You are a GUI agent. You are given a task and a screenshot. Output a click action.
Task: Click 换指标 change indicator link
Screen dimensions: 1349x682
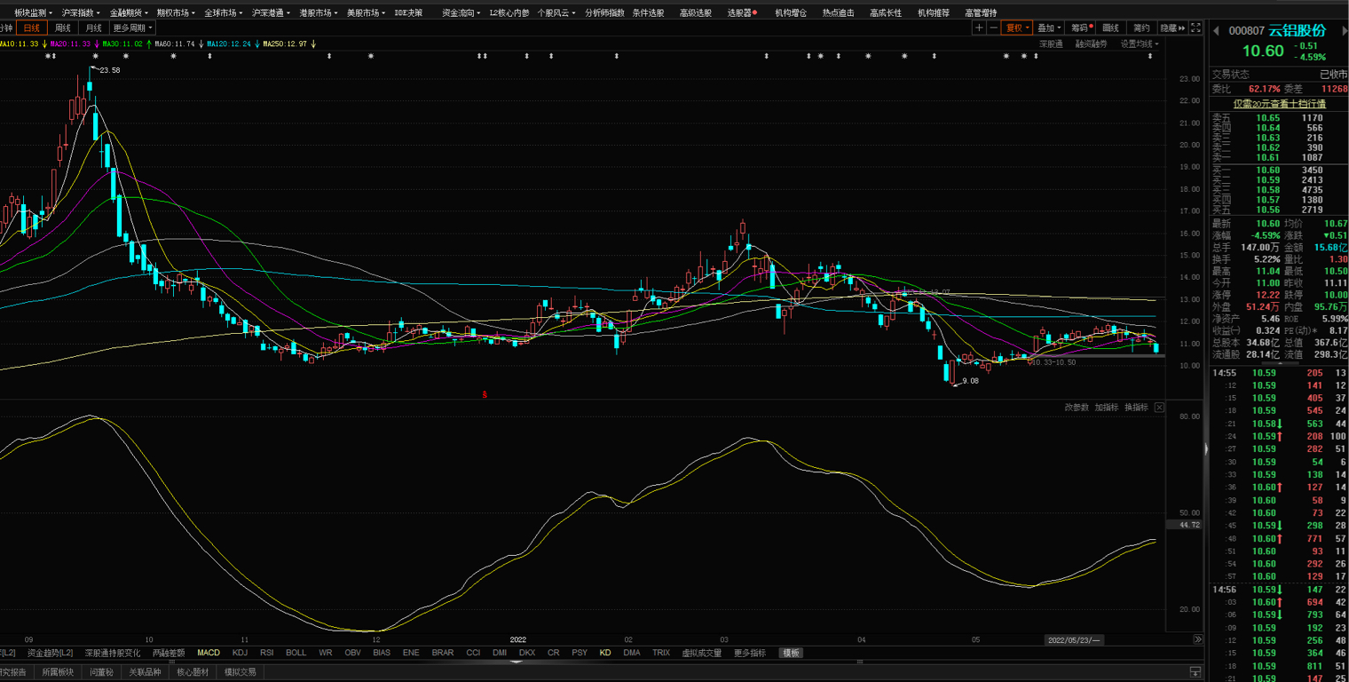[x=1136, y=407]
